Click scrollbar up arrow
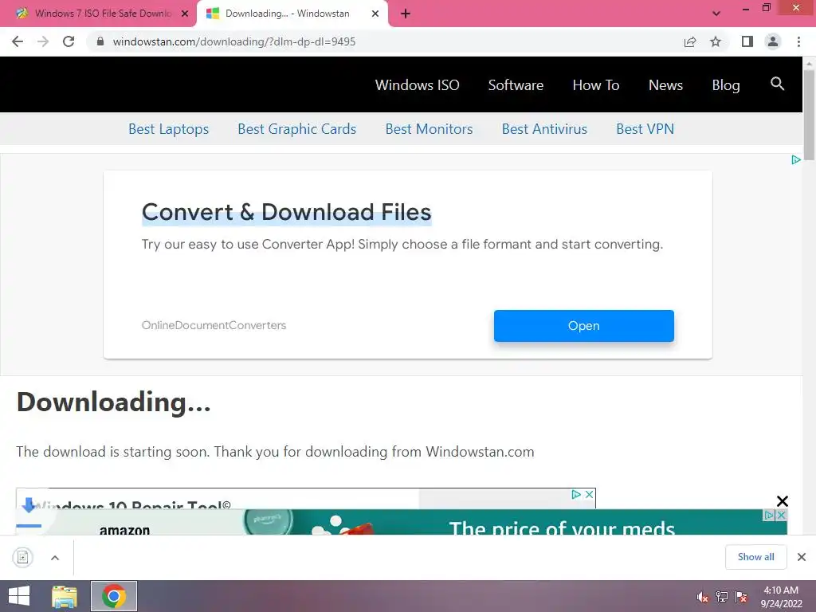Image resolution: width=816 pixels, height=612 pixels. point(809,64)
